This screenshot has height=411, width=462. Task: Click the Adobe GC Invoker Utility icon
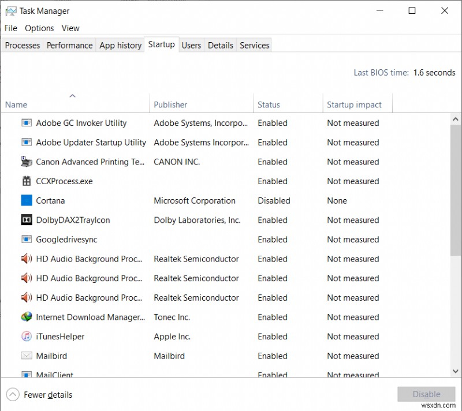[x=27, y=123]
